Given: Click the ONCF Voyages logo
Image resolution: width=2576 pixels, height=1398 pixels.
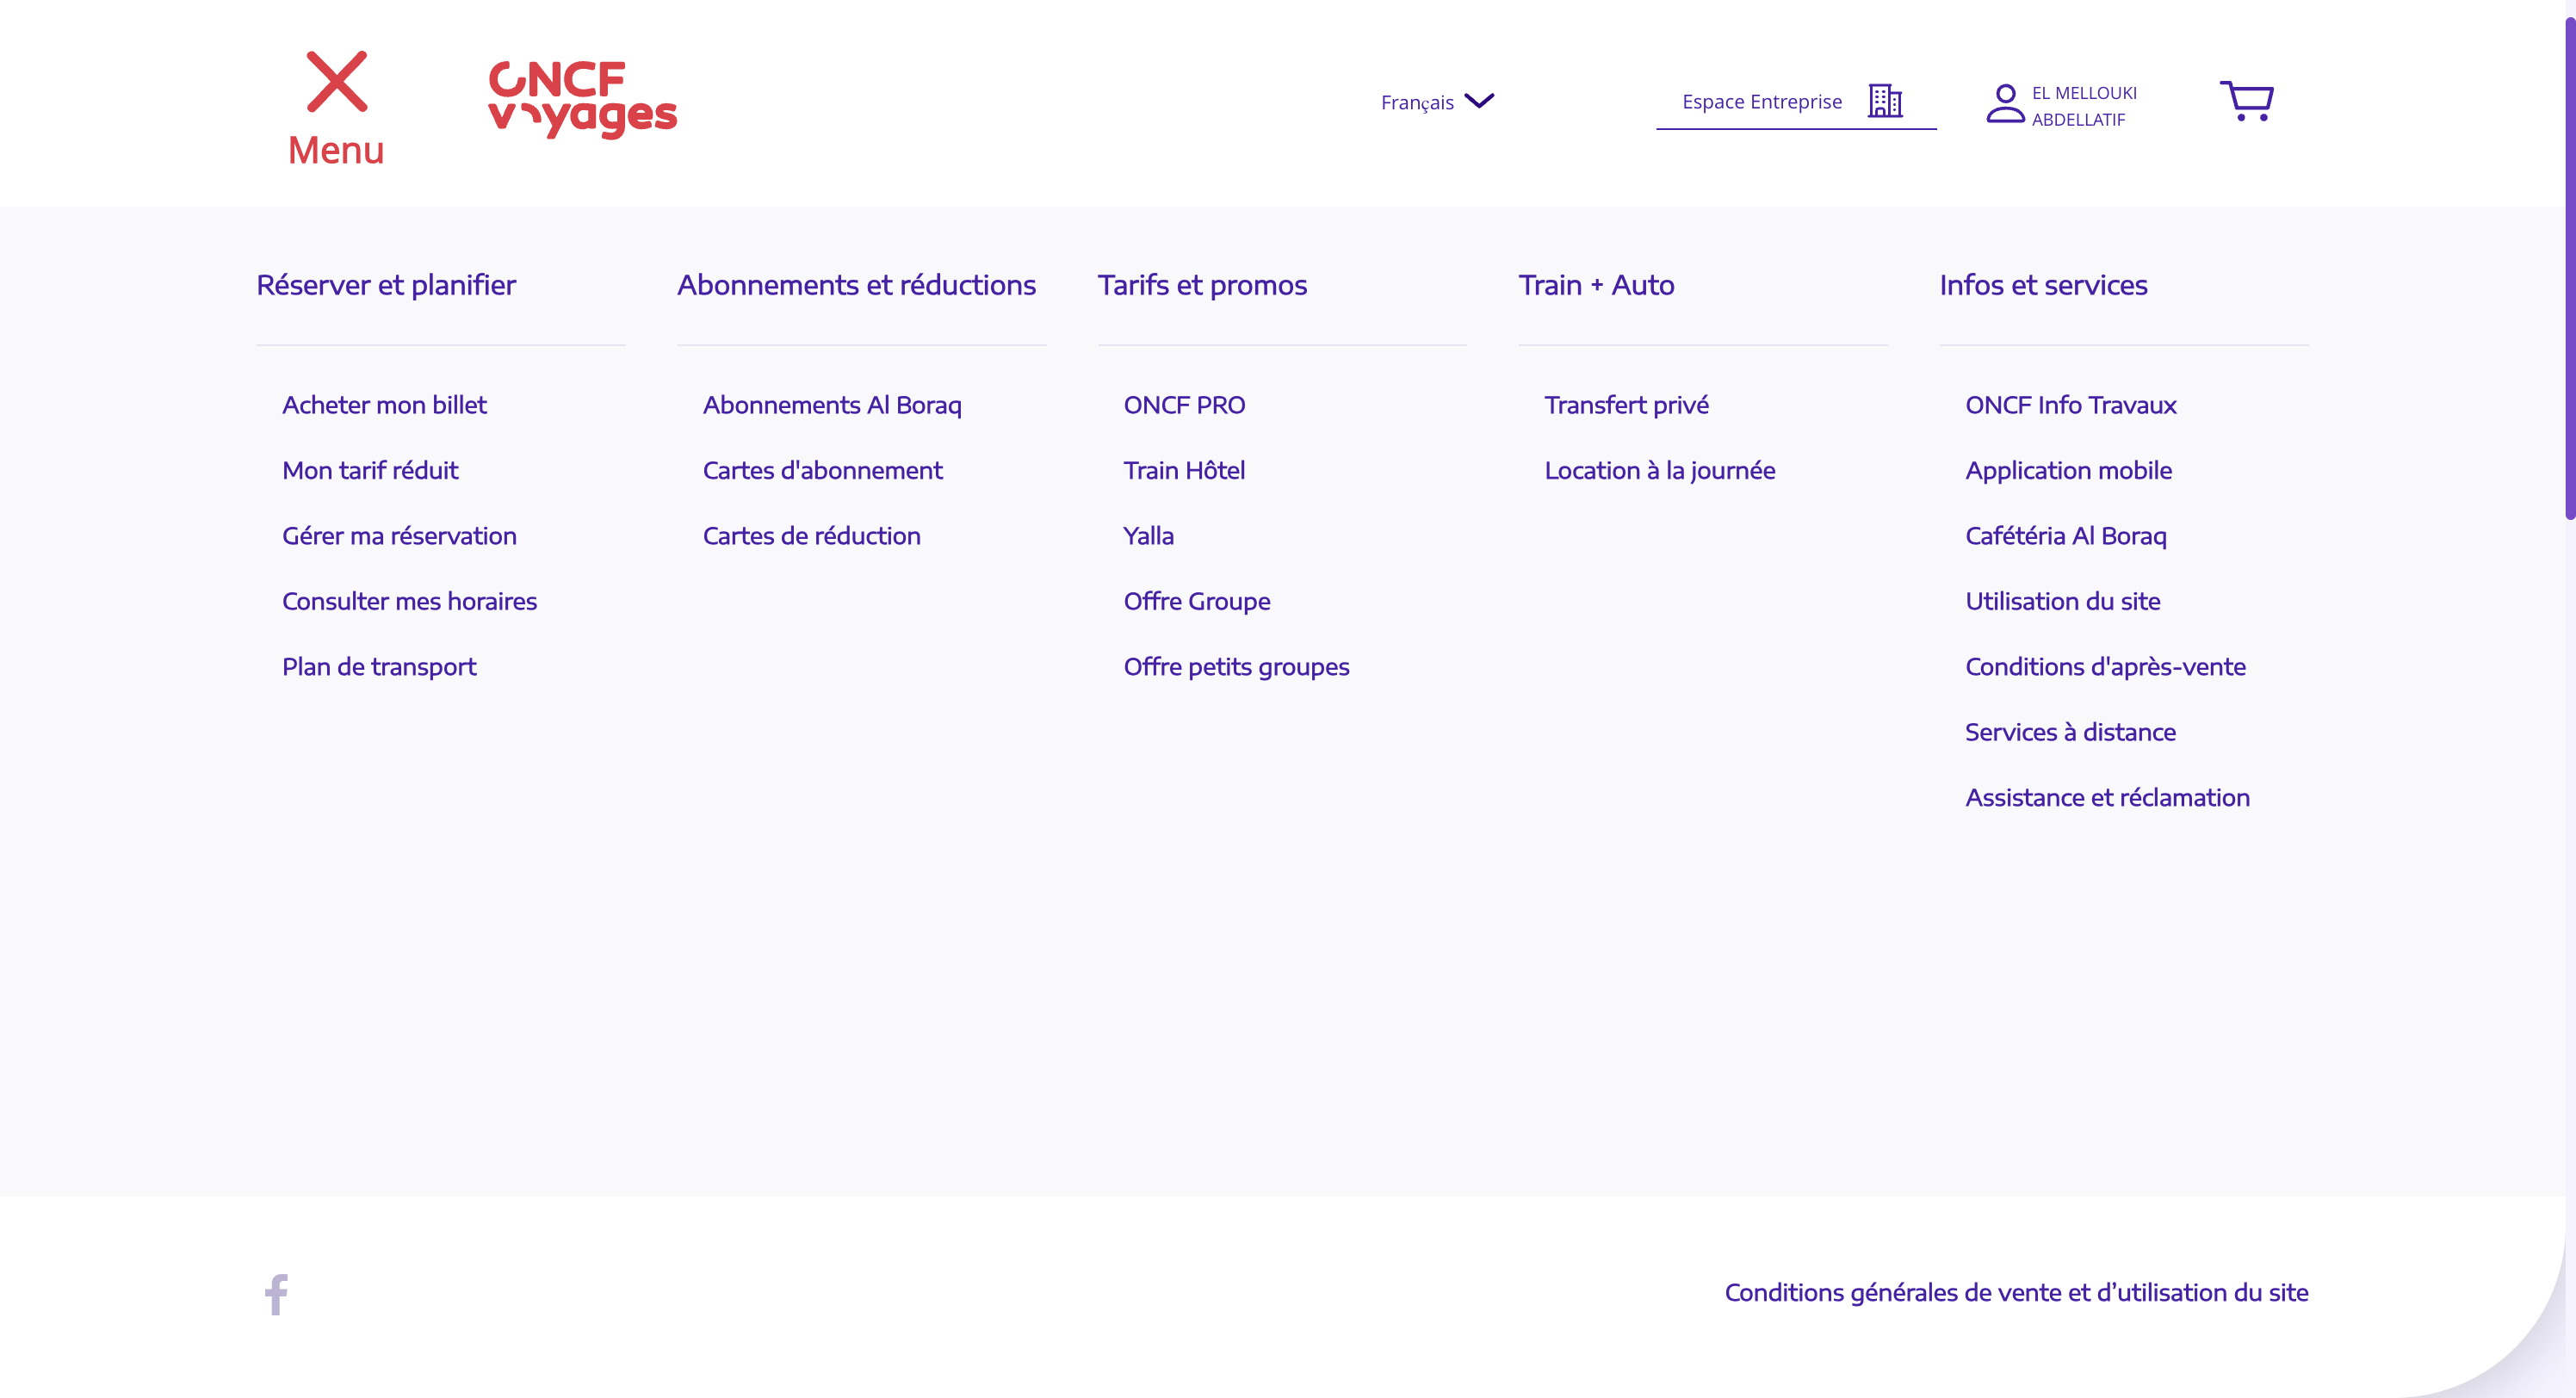Looking at the screenshot, I should point(583,99).
